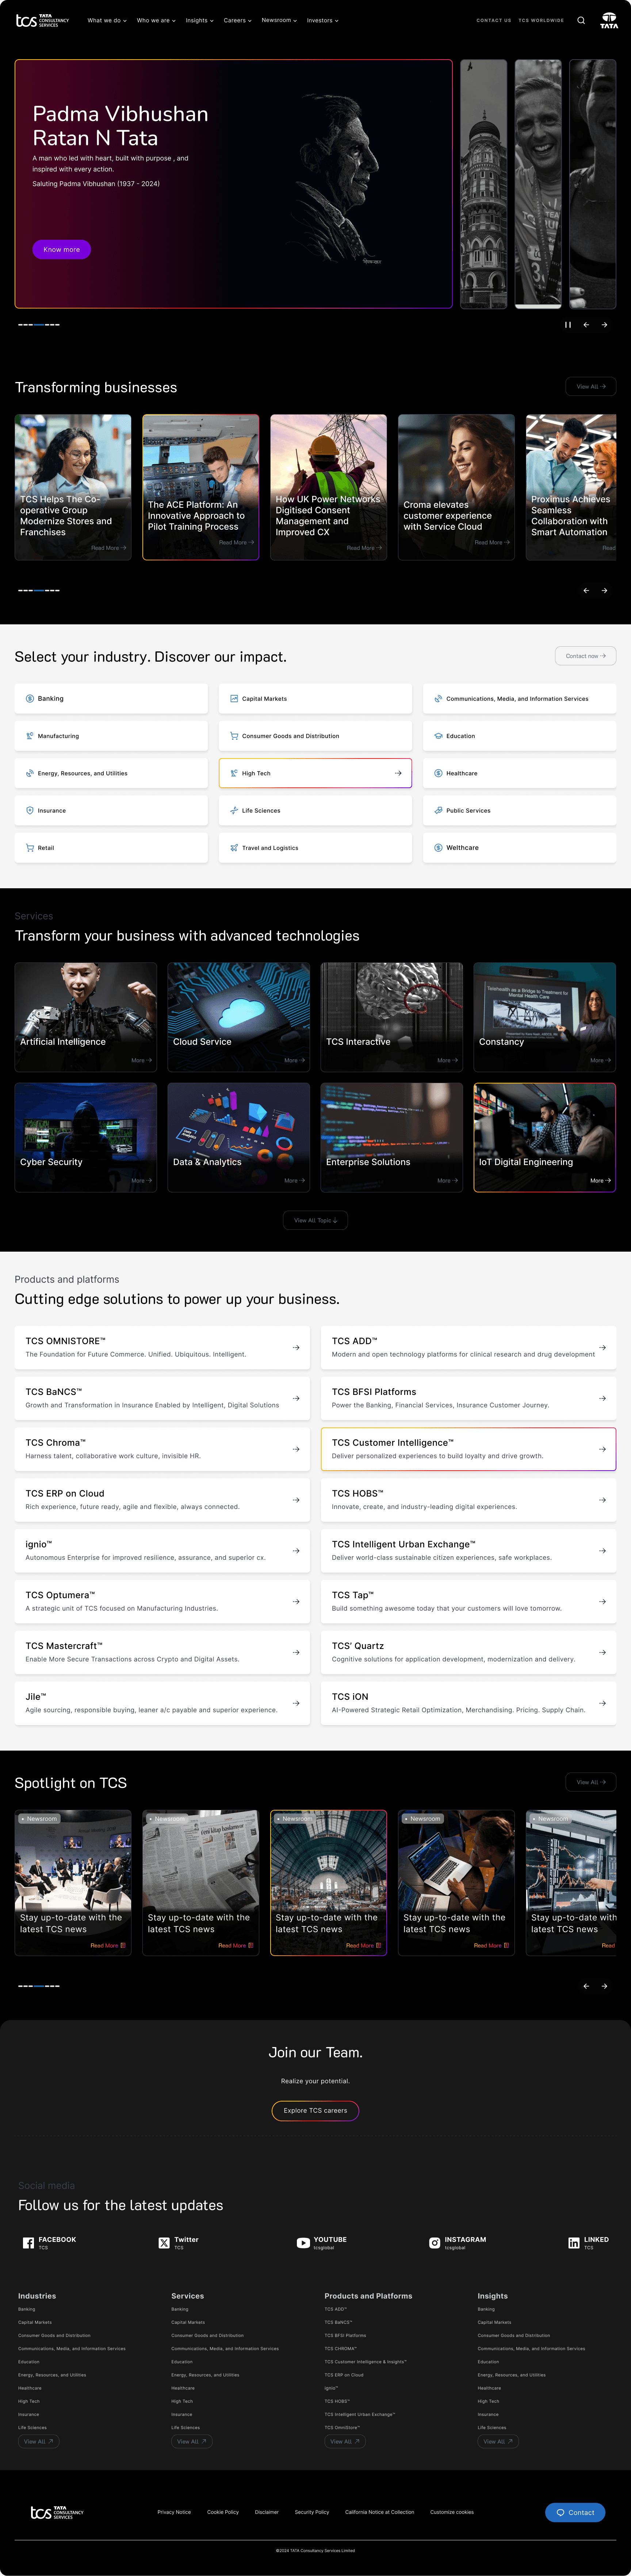Open Customize cookies footer link
Screen dimensions: 631x2576
452,2512
